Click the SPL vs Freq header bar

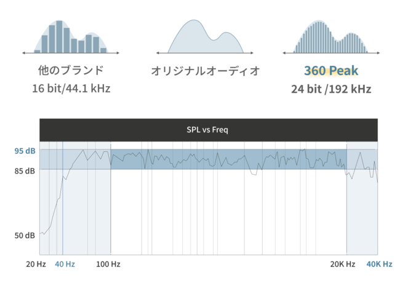(x=208, y=130)
